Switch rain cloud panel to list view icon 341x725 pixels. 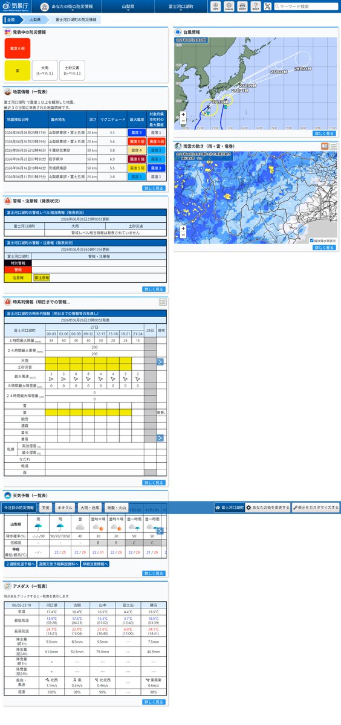click(333, 146)
